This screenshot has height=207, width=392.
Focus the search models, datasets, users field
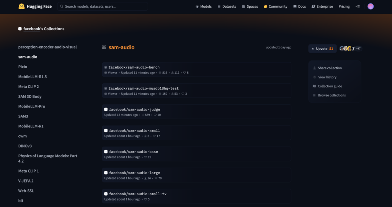coord(103,7)
